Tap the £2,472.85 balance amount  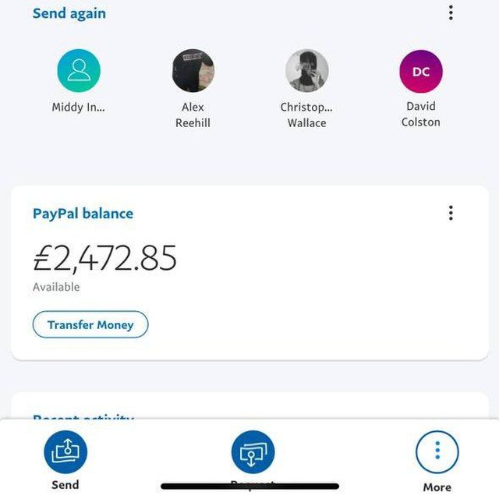[104, 259]
